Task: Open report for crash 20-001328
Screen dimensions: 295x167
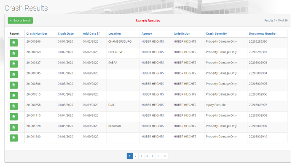Action: click(14, 127)
